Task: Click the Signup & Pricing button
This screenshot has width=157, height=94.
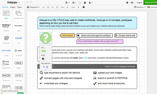Action: tap(150, 2)
